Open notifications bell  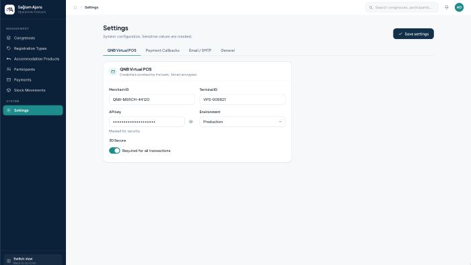click(x=447, y=7)
